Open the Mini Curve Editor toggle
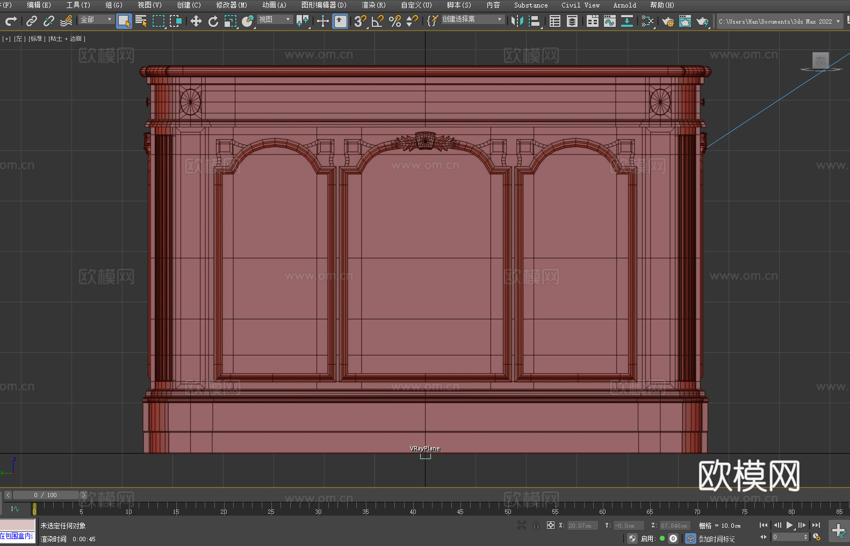 point(15,508)
